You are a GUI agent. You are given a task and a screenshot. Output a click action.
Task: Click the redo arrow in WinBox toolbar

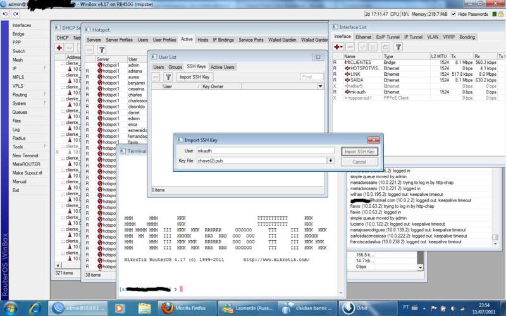(15, 14)
